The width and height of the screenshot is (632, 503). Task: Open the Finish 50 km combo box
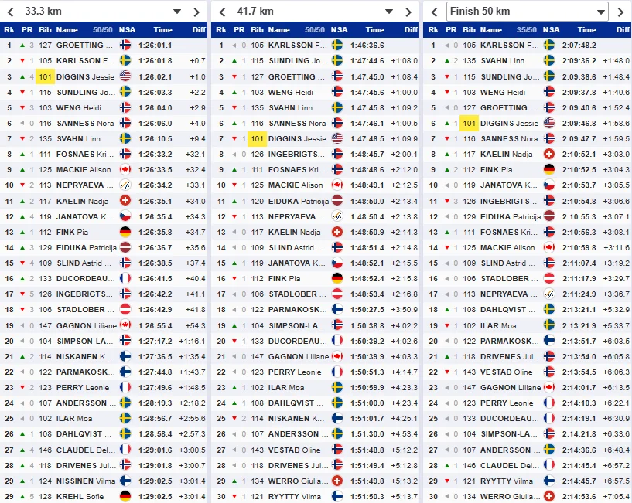click(528, 12)
